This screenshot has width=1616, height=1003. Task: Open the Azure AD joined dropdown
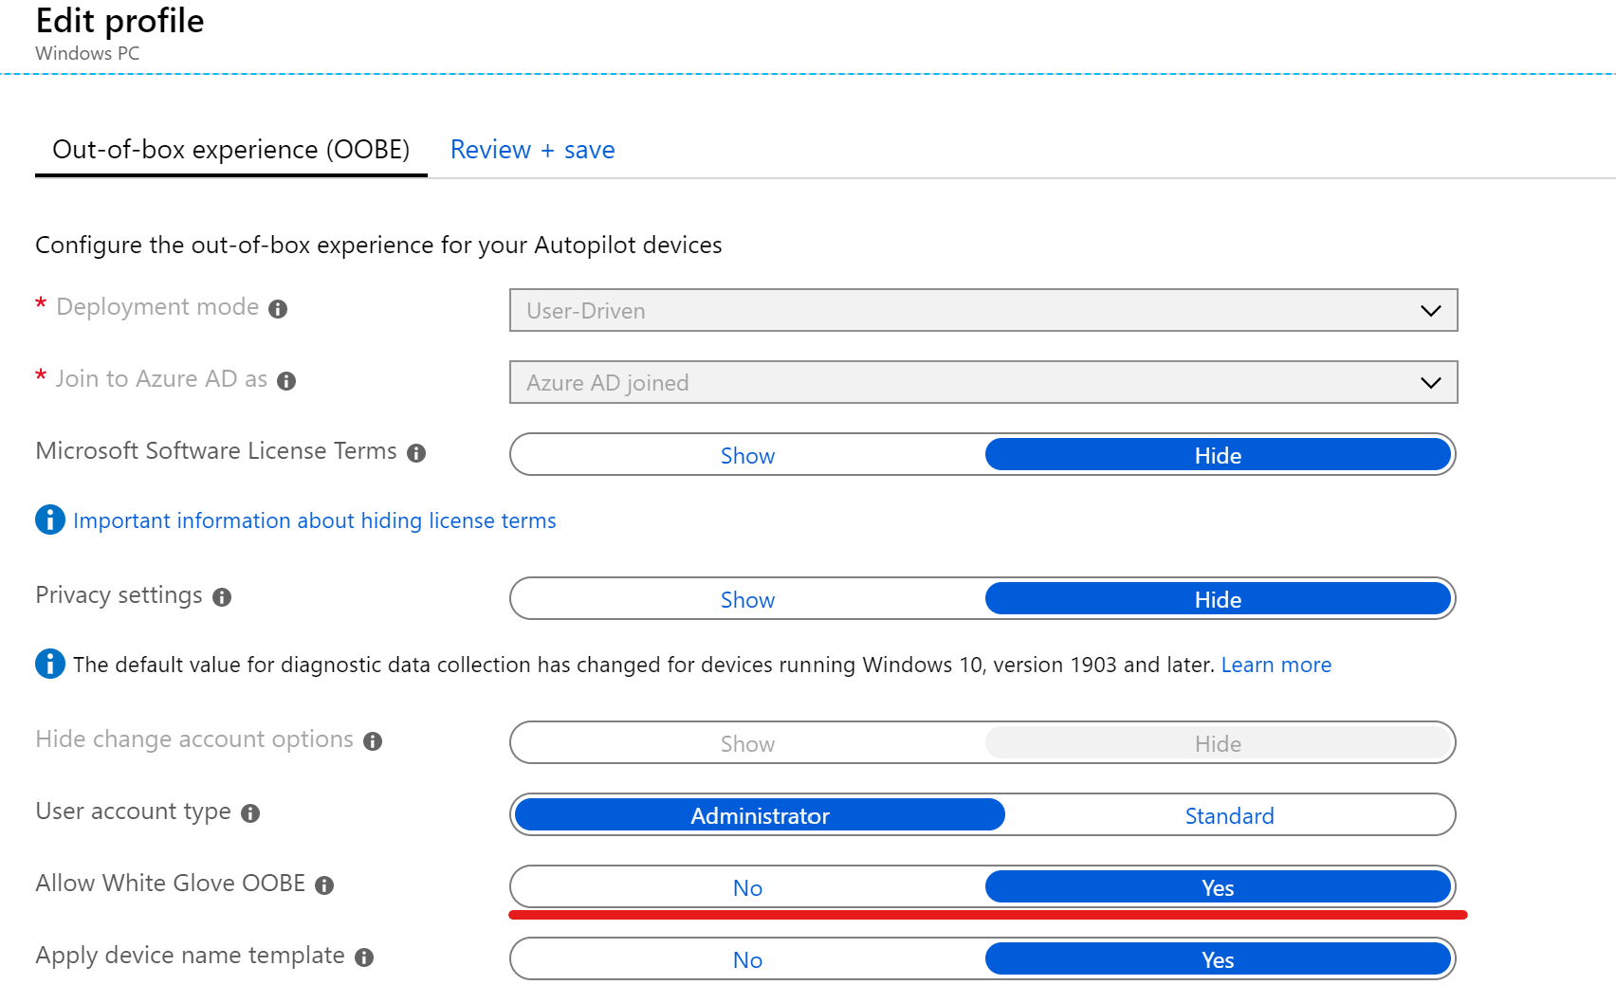tap(983, 382)
